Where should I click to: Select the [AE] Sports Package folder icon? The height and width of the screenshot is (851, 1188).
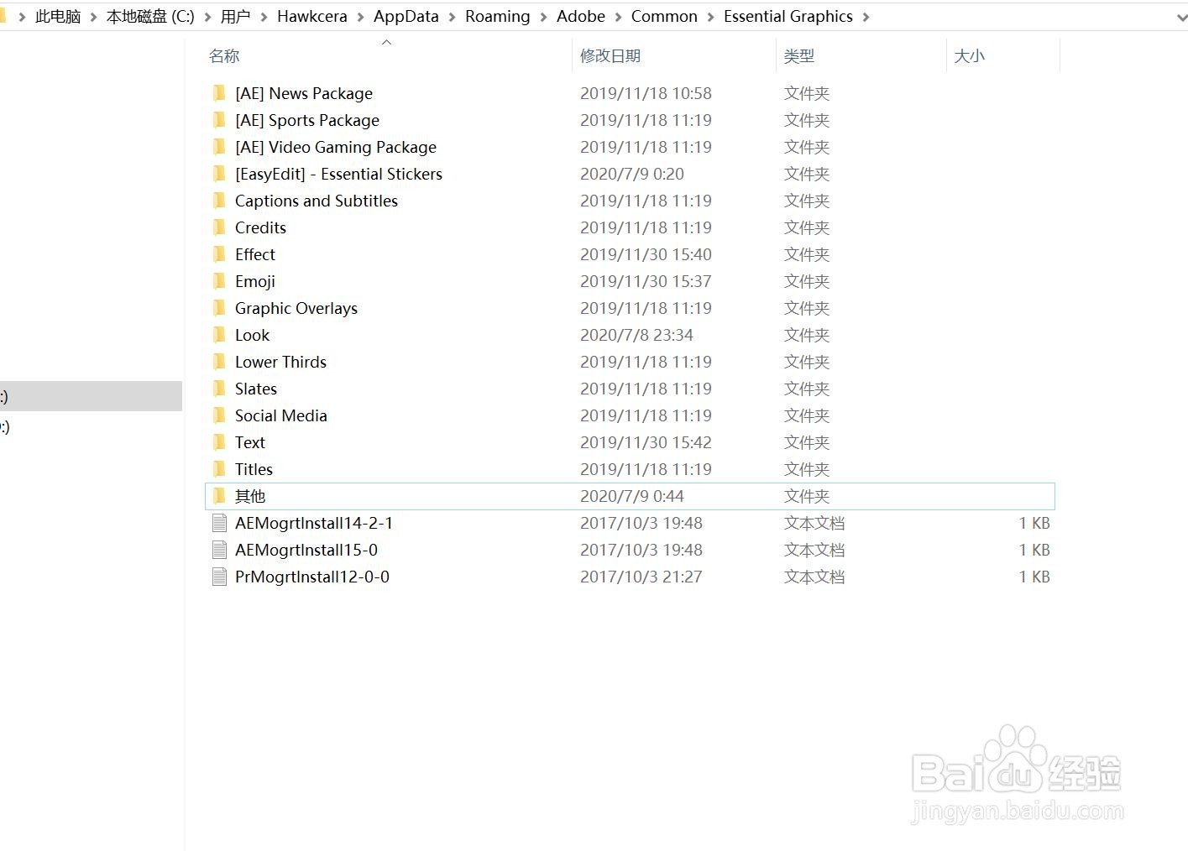click(x=219, y=120)
